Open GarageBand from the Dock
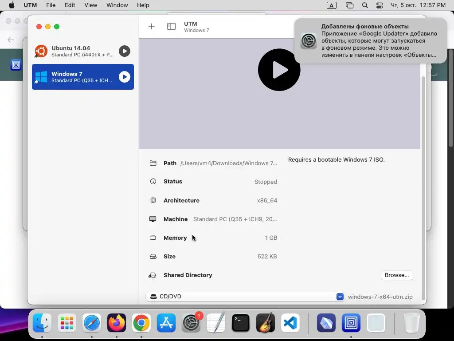 (x=266, y=323)
